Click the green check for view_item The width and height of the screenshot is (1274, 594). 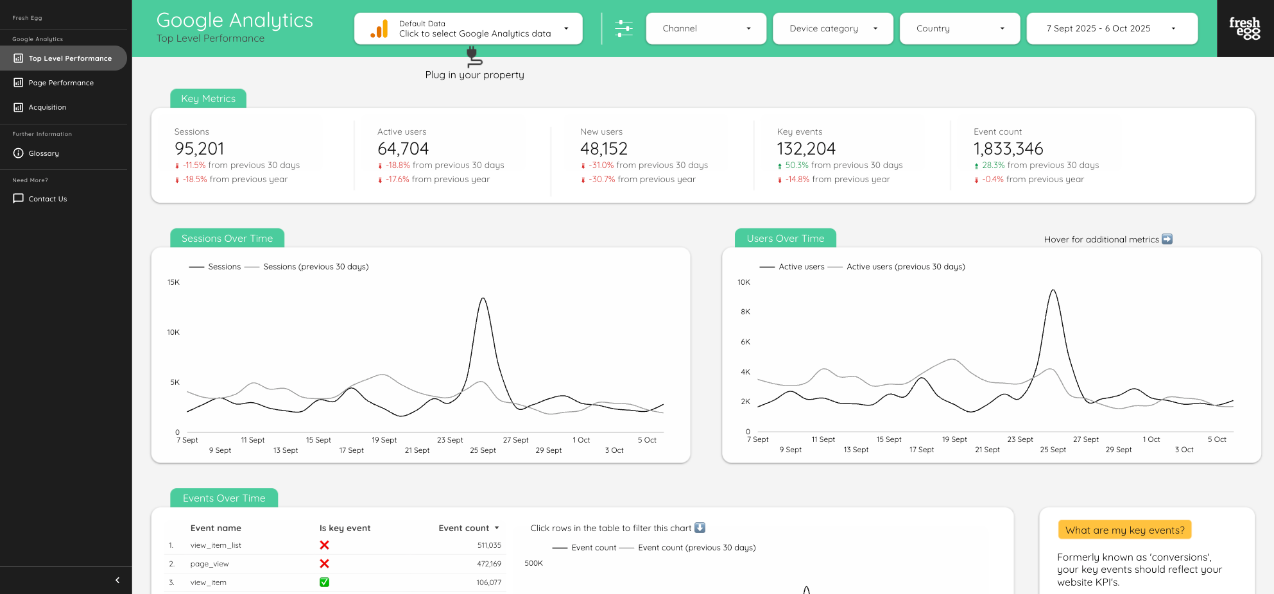coord(324,582)
